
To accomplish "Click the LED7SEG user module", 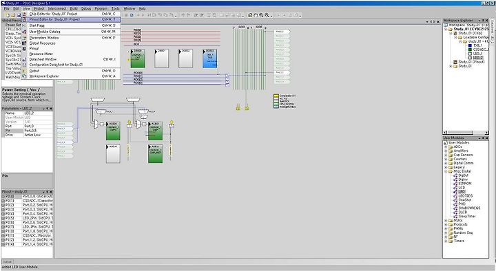I will 465,196.
